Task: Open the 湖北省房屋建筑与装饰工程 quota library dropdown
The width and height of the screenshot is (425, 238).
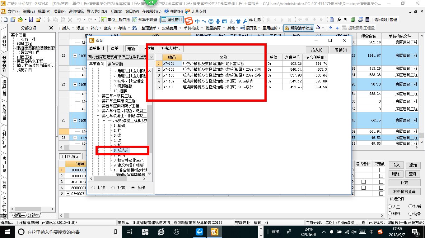Action: coord(151,57)
